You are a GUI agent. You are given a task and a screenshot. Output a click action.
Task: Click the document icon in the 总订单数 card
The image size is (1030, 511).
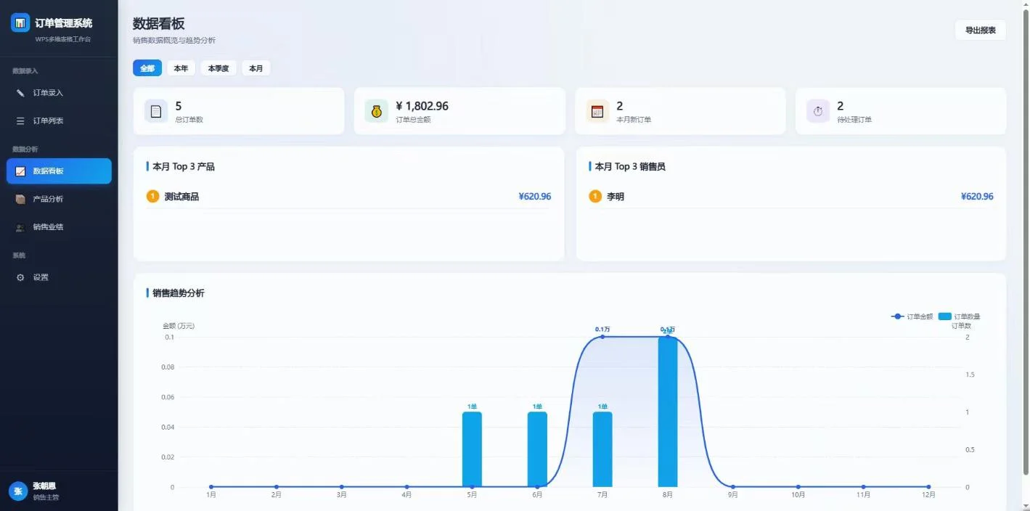point(156,111)
